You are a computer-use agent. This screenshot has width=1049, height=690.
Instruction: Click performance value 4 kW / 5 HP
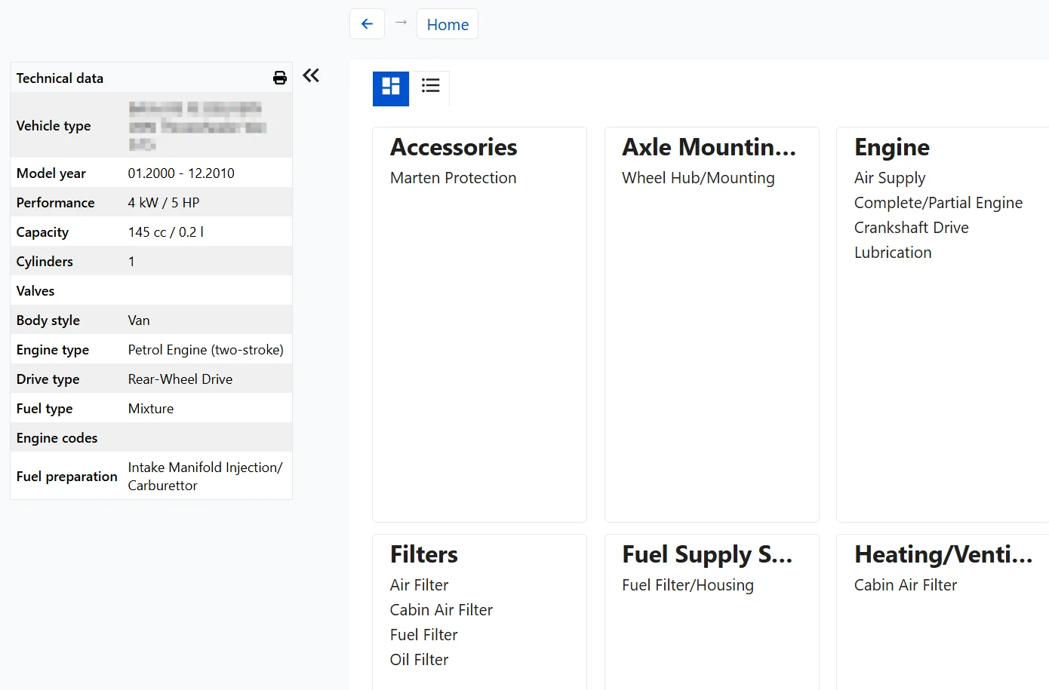[x=164, y=203]
